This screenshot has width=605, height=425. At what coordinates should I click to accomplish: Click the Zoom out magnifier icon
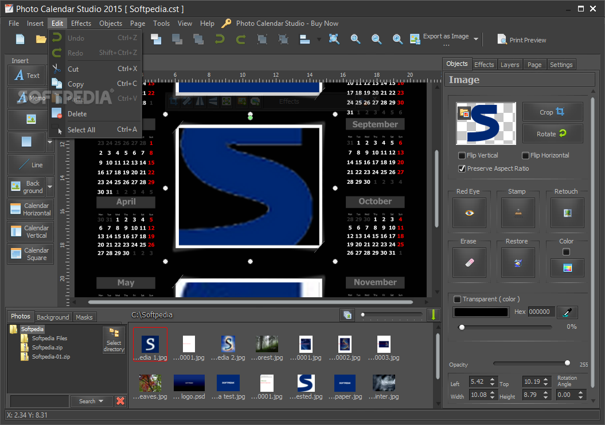(376, 39)
